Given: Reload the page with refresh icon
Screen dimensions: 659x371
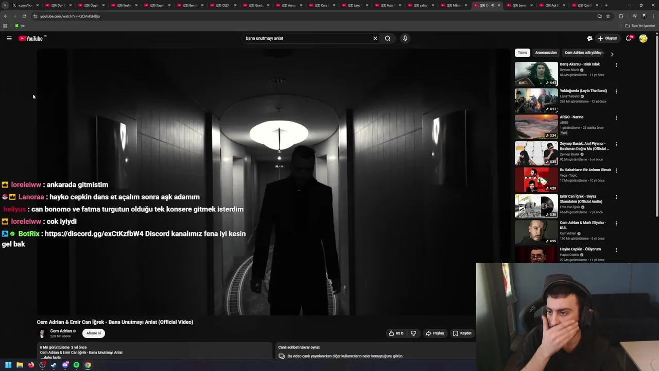Looking at the screenshot, I should (x=24, y=16).
